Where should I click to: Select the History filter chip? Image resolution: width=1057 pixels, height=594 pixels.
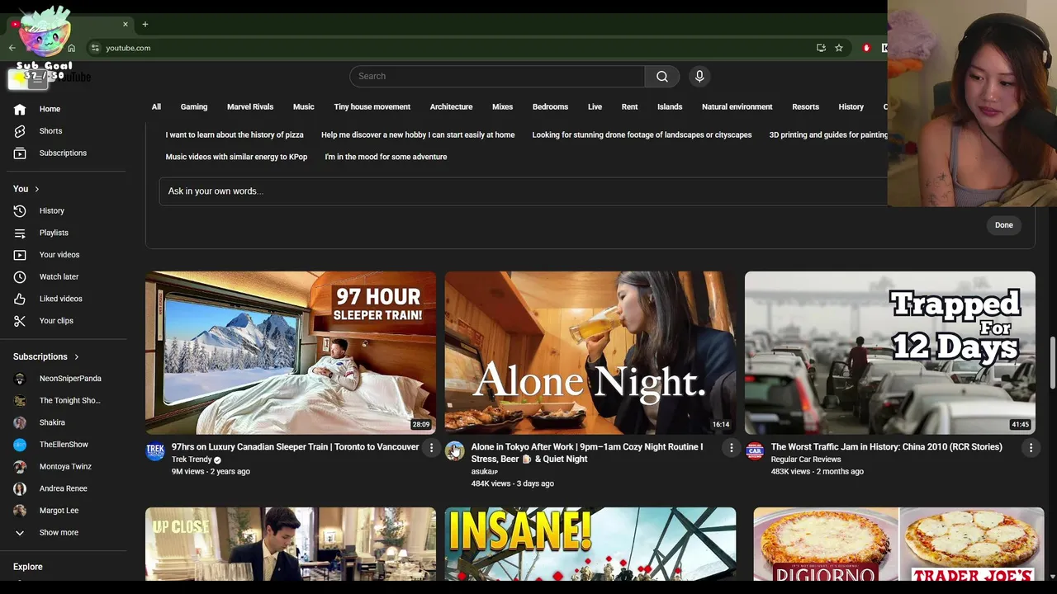tap(851, 106)
